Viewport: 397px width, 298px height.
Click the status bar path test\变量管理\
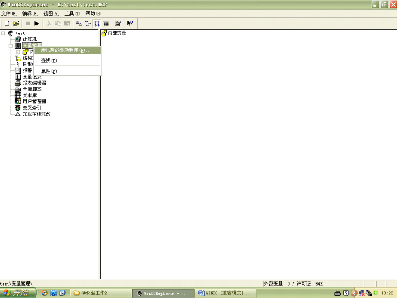16,284
